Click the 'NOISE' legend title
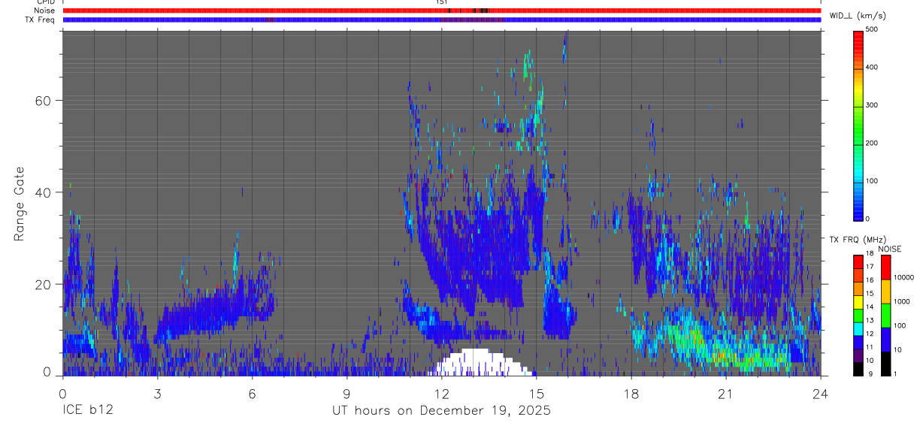 (890, 249)
